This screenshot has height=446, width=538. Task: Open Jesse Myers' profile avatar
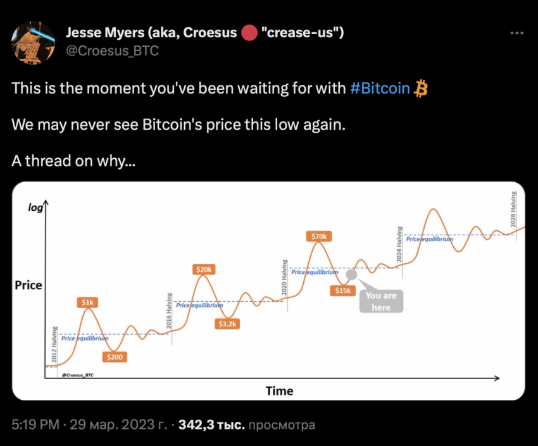click(x=34, y=42)
